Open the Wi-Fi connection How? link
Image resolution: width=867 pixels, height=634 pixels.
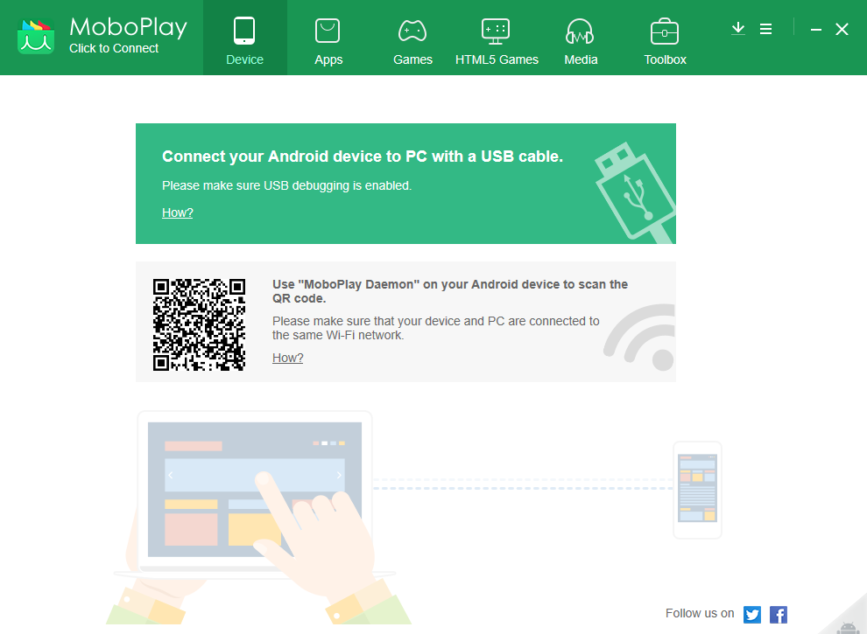287,358
